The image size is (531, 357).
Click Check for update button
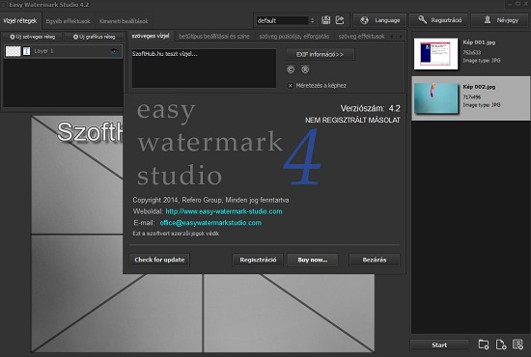tap(159, 260)
